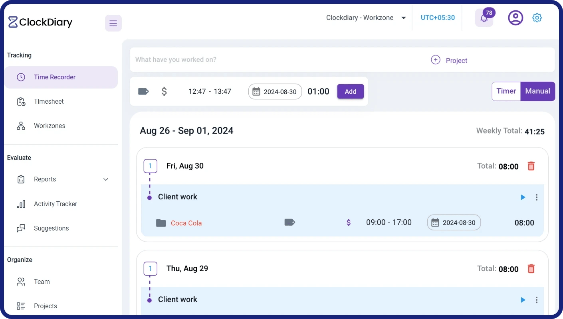Screen dimensions: 563x319
Task: Switch to Manual mode
Action: coord(538,91)
